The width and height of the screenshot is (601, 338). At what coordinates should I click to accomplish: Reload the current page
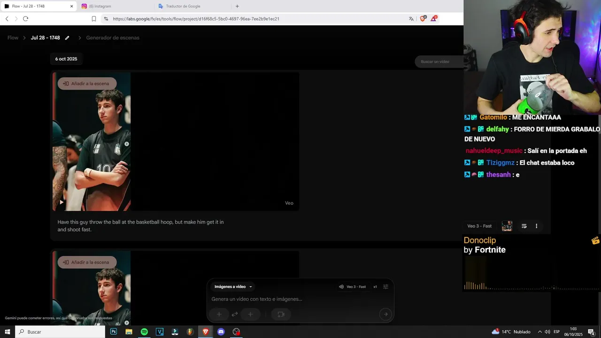click(x=25, y=19)
